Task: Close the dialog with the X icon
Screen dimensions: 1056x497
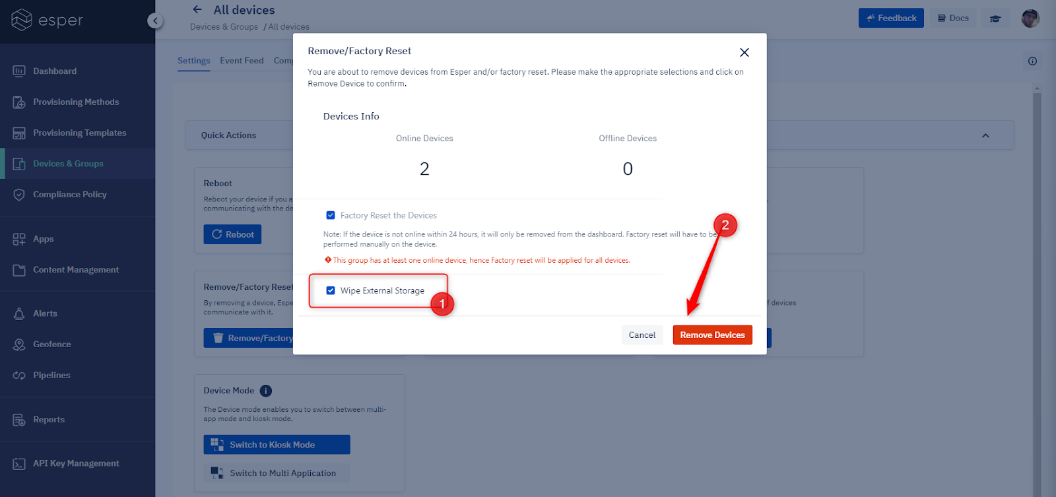Action: coord(744,53)
